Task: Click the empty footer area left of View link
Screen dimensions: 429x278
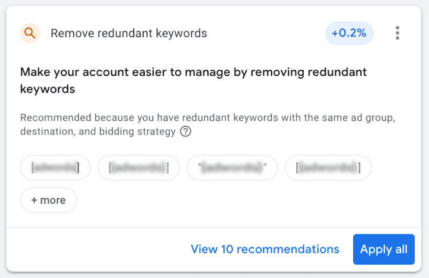Action: click(95, 249)
